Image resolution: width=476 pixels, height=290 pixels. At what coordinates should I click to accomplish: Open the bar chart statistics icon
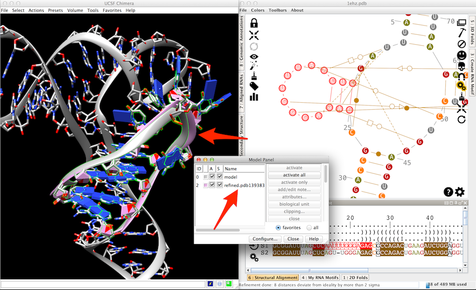point(254,97)
